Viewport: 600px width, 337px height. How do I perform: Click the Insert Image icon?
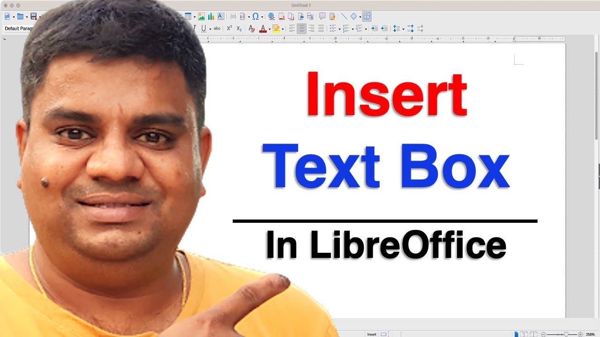click(201, 16)
